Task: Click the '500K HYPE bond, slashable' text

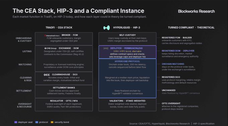Action: 127,51
